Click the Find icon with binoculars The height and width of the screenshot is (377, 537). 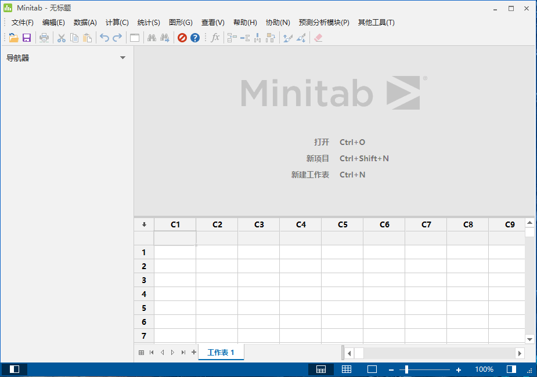[x=151, y=38]
